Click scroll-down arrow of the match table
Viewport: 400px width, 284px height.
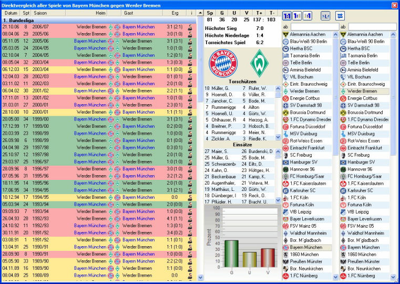[200, 277]
